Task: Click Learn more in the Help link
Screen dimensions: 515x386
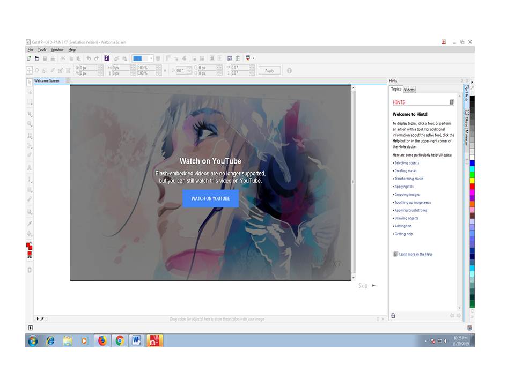Action: 415,254
